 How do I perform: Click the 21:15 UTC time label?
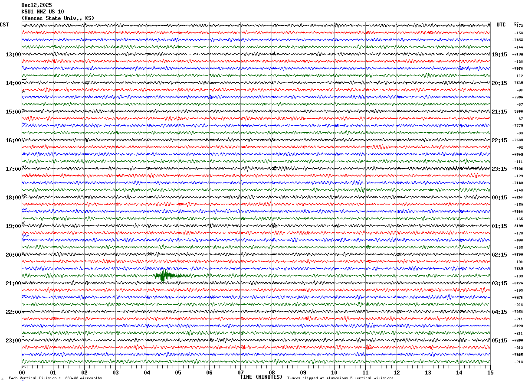499,112
